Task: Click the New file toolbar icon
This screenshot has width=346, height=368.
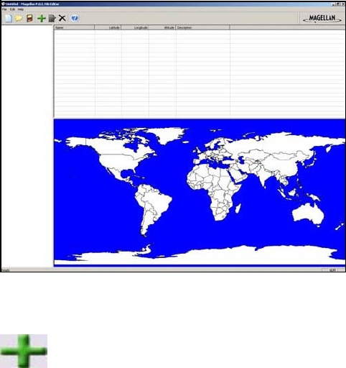Action: 9,19
